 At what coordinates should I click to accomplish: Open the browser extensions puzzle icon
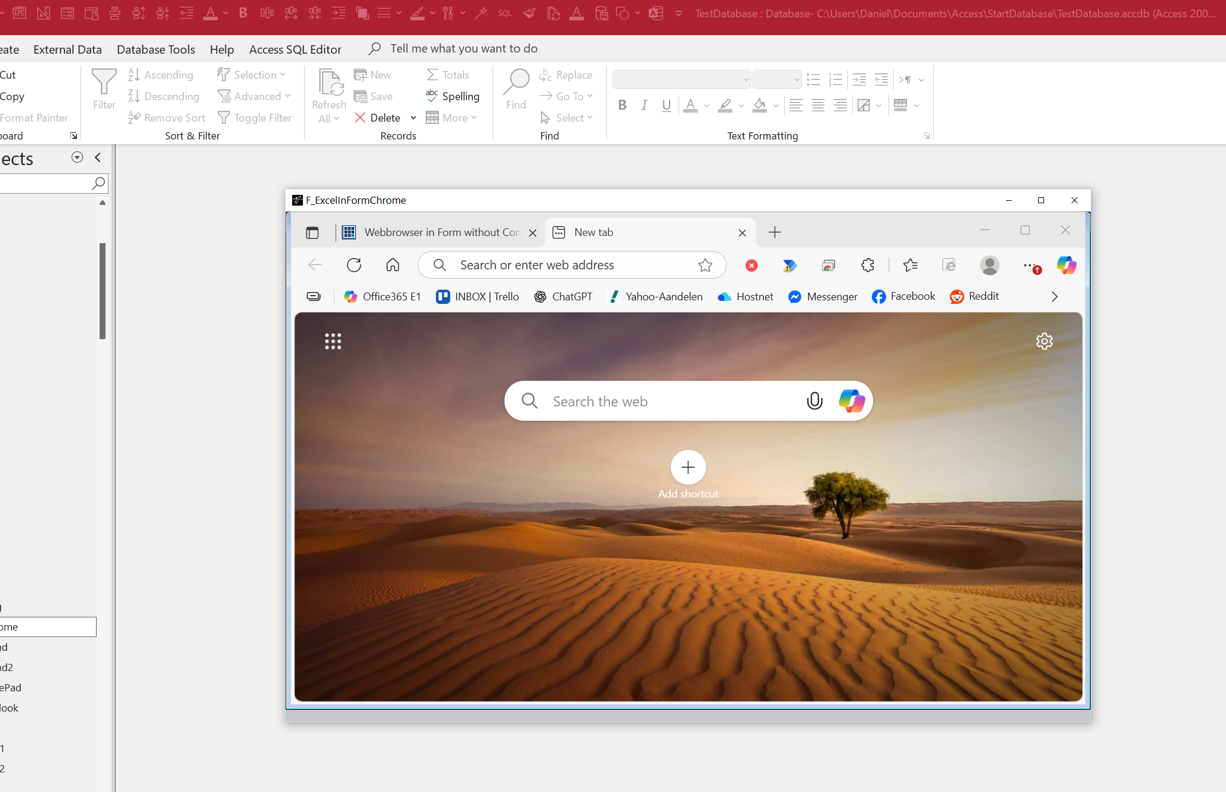(868, 265)
